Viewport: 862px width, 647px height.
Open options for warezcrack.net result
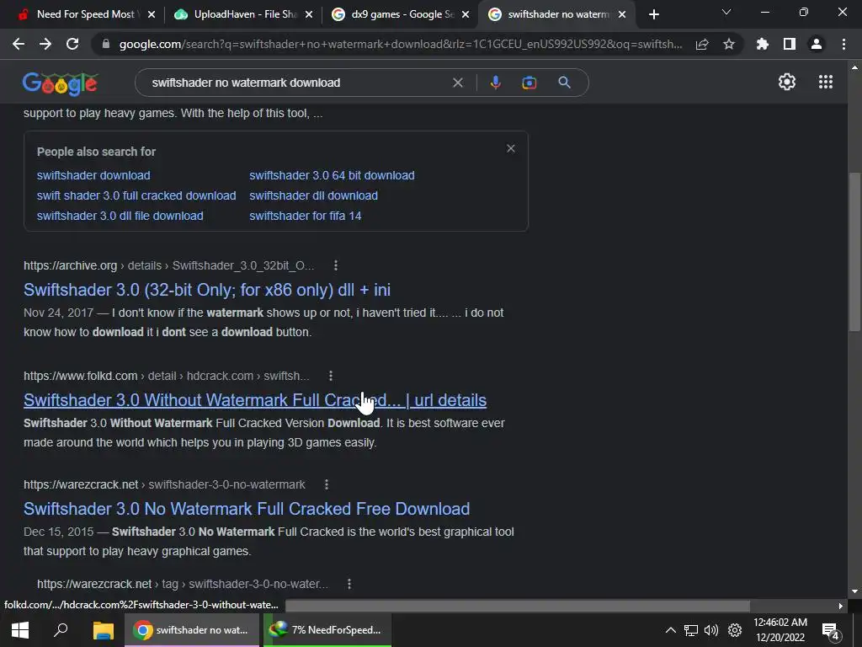coord(327,484)
